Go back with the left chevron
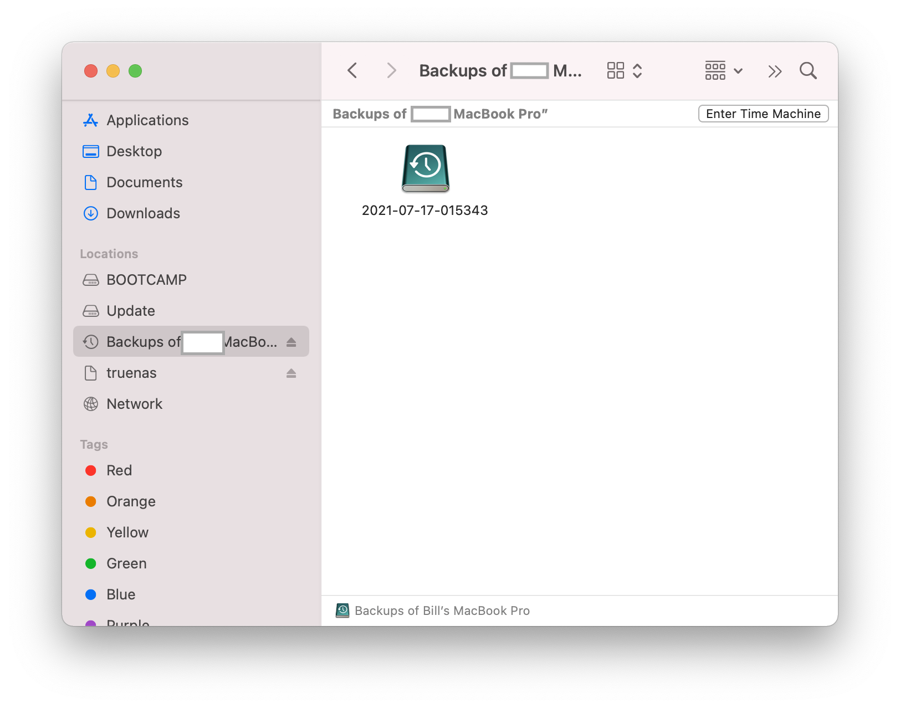Screen dimensions: 900x708 point(352,71)
